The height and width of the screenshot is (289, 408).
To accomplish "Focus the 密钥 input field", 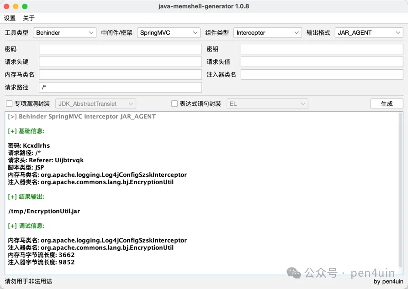I will point(322,49).
